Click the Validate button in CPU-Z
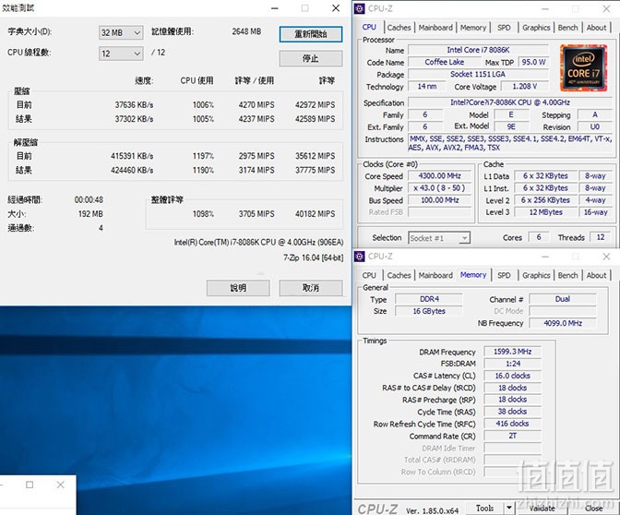This screenshot has height=515, width=620. pyautogui.click(x=542, y=508)
